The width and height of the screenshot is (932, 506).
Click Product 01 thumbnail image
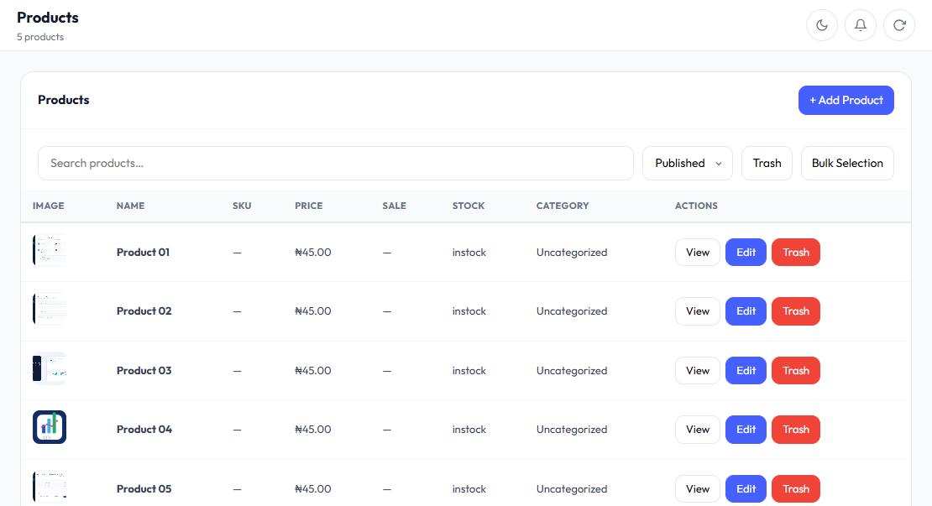[50, 250]
